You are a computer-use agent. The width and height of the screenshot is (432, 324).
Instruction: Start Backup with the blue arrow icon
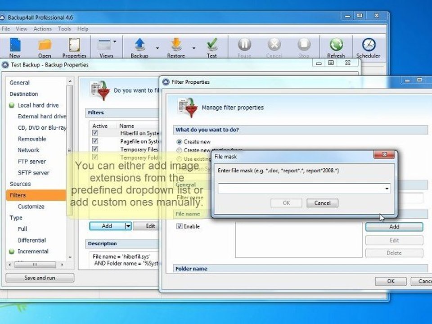139,48
